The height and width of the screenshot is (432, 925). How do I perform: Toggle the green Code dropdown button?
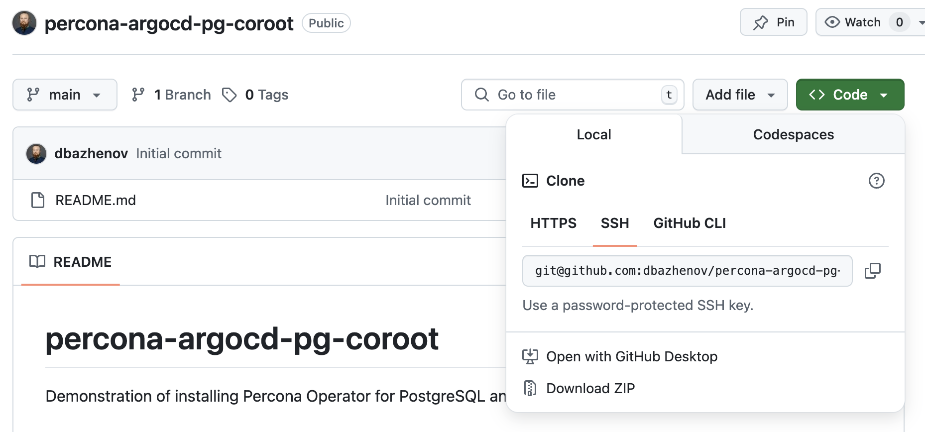[x=850, y=95]
